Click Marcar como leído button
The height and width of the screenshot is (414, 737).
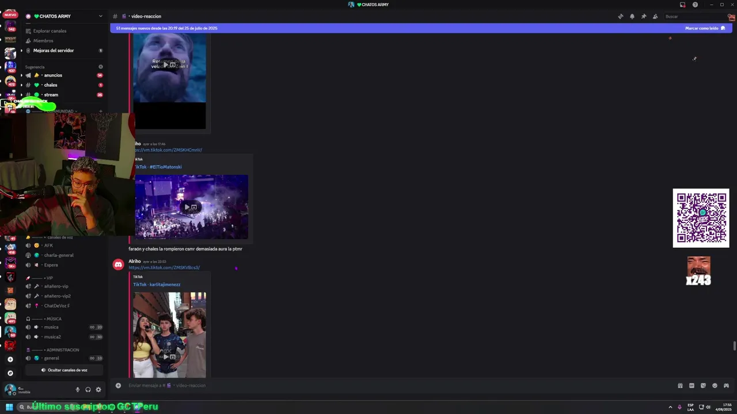[x=705, y=28]
